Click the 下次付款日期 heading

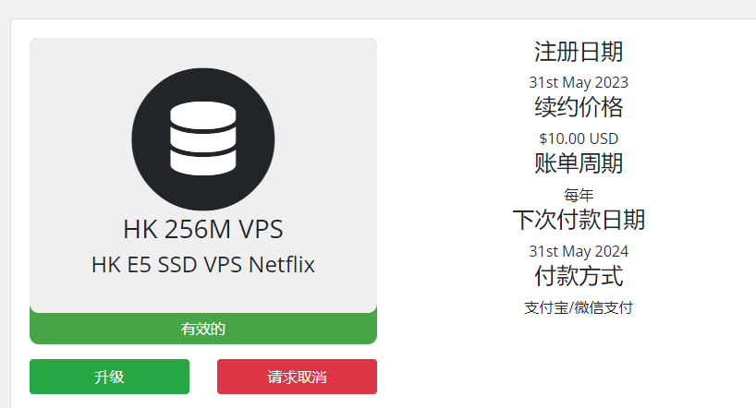[x=579, y=220]
